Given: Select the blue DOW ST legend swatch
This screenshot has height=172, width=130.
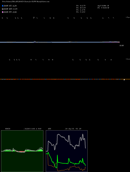Looking at the screenshot, I should click(x=3, y=6).
